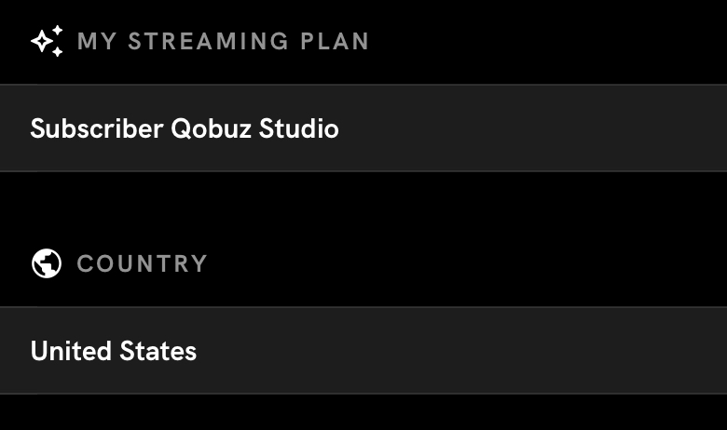727x430 pixels.
Task: Click the word "United" in the country row
Action: (x=71, y=351)
